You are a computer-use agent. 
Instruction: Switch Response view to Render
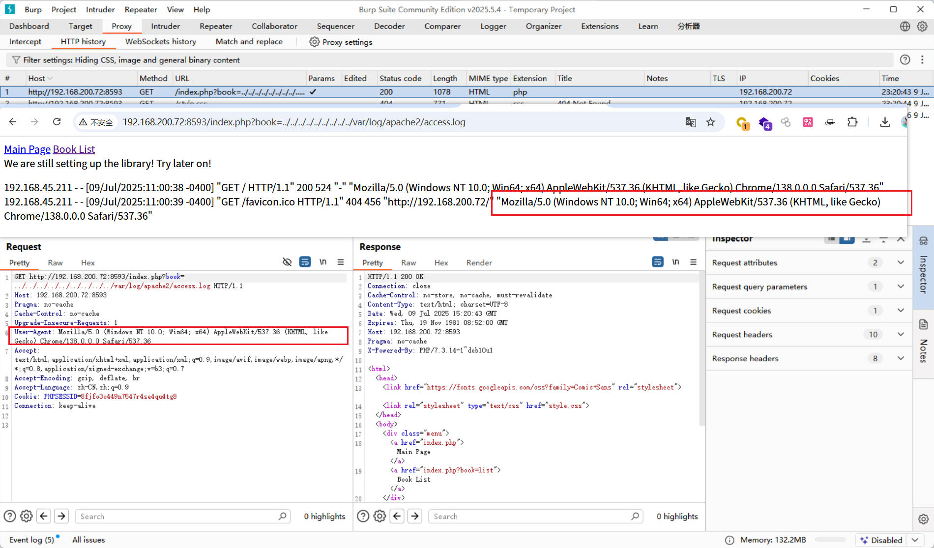click(479, 263)
